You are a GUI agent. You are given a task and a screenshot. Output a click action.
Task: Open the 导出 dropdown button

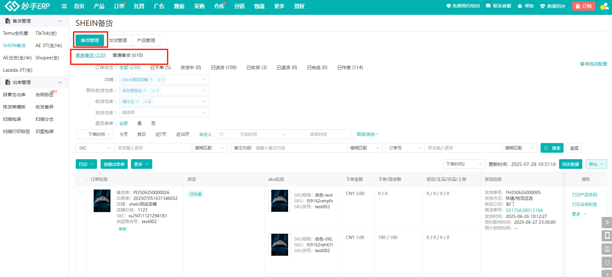[596, 164]
